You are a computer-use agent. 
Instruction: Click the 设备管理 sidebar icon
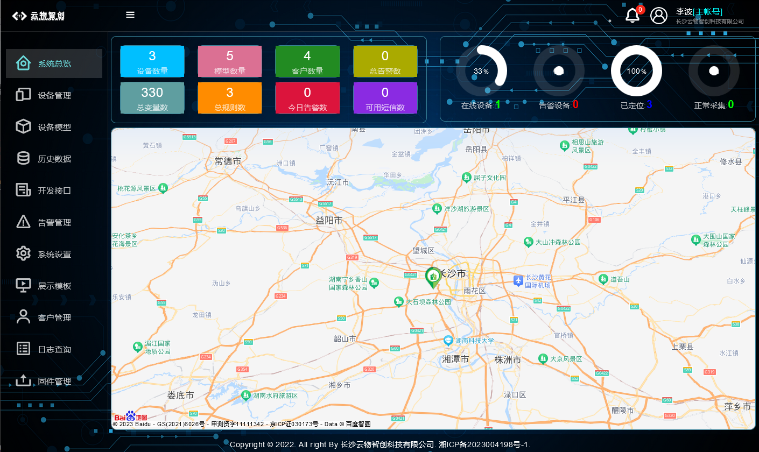23,95
